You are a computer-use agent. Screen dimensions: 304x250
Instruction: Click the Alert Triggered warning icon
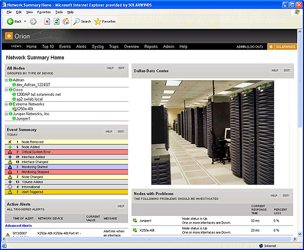coord(10,192)
